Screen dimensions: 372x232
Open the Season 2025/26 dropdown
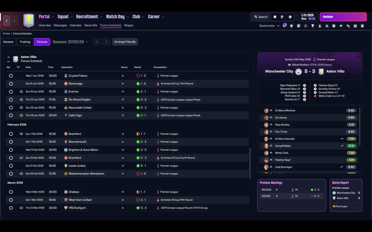click(71, 42)
